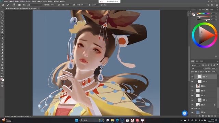This screenshot has width=219, height=123.
Task: Open the 图层 (Layer) menu
Action: [x=22, y=1]
